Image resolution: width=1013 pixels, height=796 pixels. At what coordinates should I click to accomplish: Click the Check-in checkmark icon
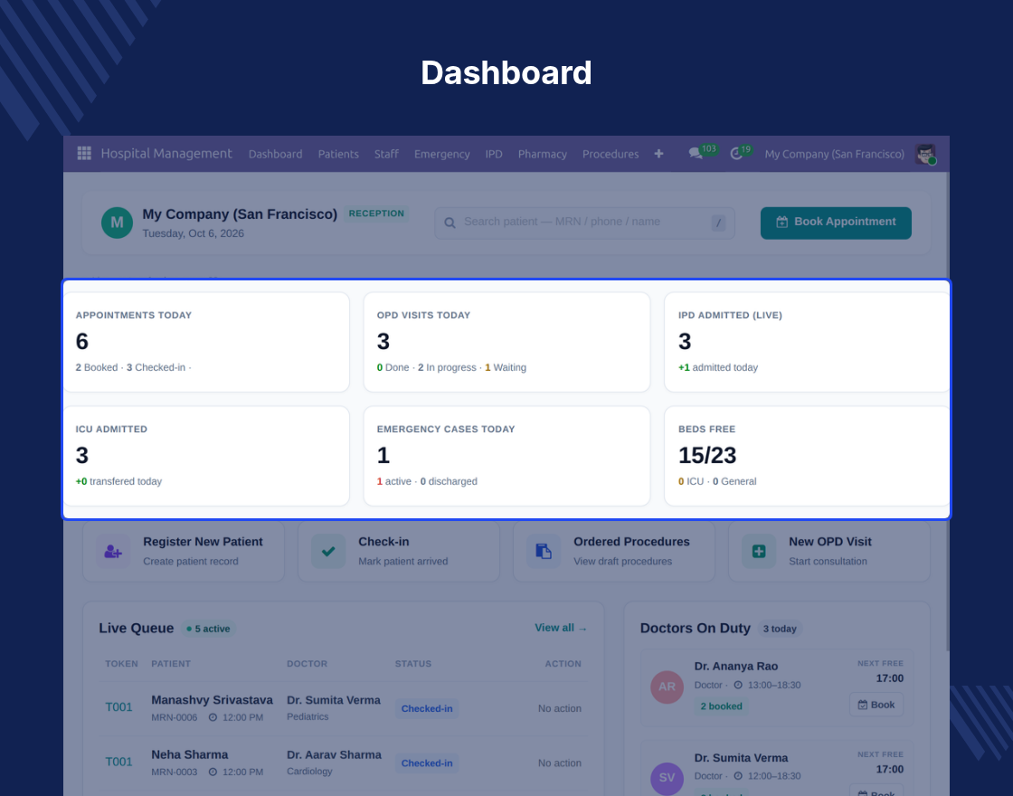click(328, 551)
